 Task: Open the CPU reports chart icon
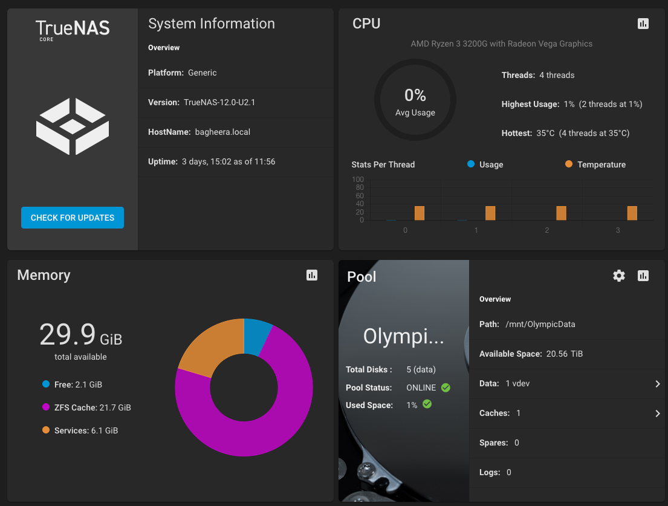point(643,24)
